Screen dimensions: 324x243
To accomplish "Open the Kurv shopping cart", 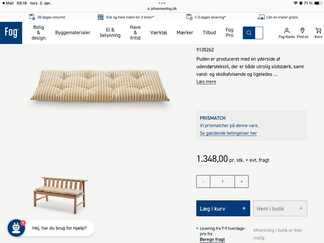I will tap(318, 31).
